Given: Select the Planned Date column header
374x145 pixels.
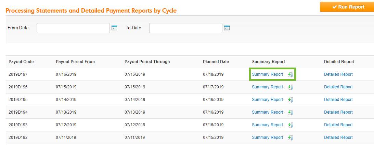Looking at the screenshot, I should coord(216,62).
